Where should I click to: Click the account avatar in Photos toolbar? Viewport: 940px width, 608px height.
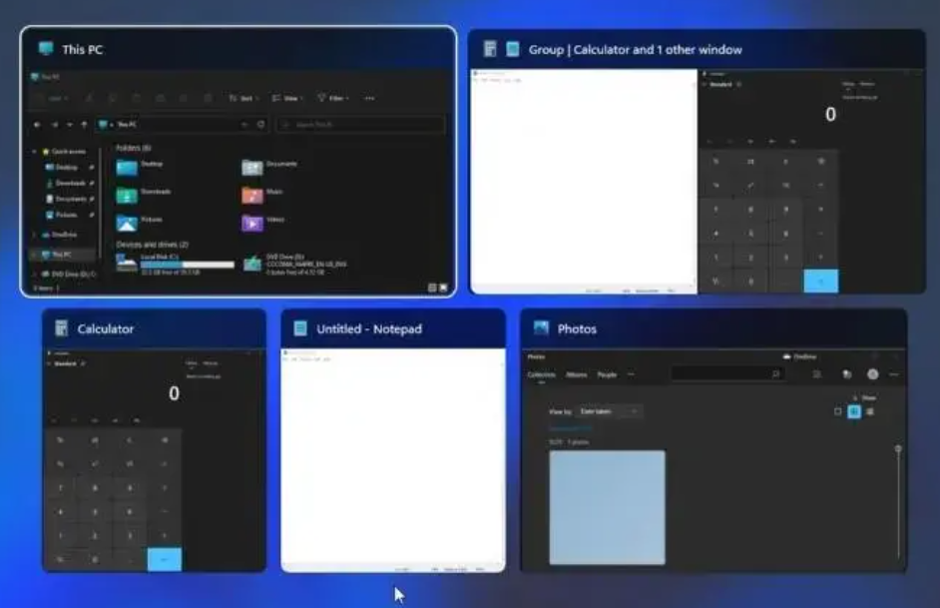(873, 374)
